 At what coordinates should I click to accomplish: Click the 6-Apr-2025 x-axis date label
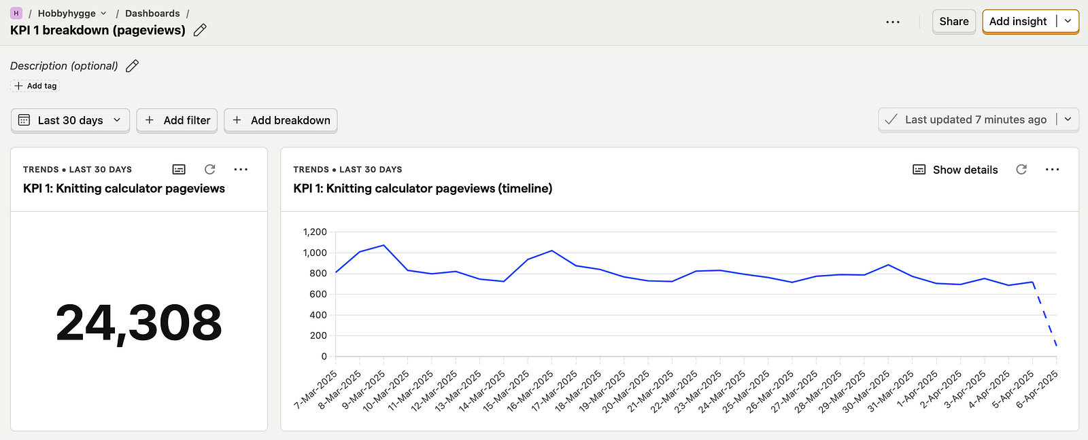point(1038,388)
